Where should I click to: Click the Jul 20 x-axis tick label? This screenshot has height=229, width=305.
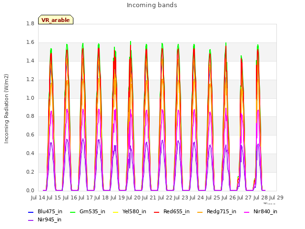[x=133, y=198]
